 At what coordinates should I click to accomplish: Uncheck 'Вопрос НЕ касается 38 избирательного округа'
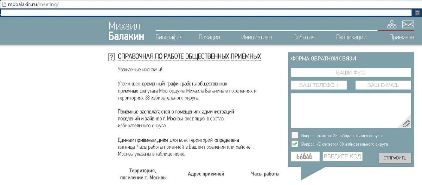pos(295,144)
